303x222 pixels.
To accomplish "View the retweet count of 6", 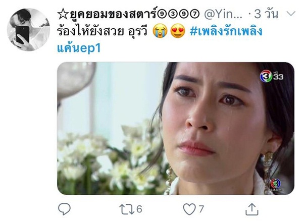I will pos(139,209).
